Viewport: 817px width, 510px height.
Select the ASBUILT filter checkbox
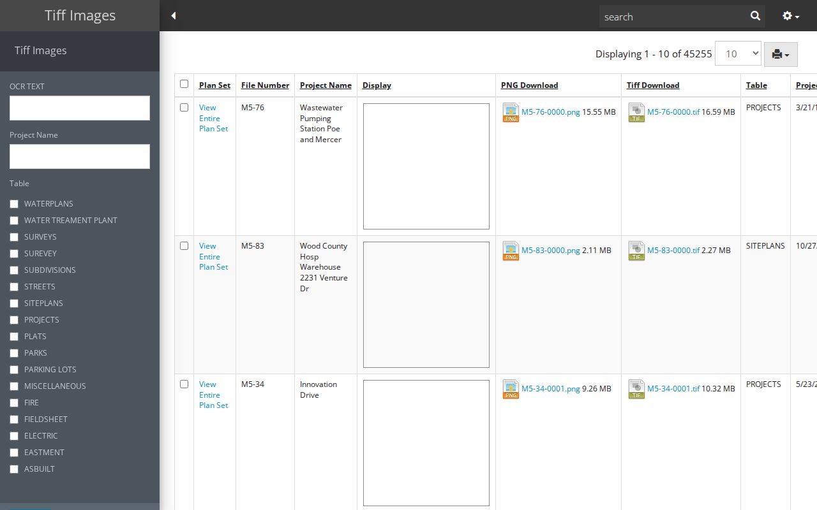(x=14, y=469)
